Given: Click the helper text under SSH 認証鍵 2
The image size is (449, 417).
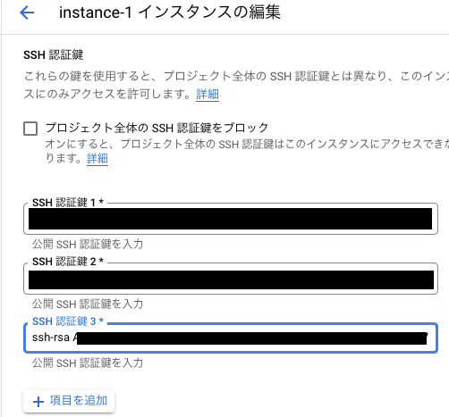Looking at the screenshot, I should pos(88,304).
